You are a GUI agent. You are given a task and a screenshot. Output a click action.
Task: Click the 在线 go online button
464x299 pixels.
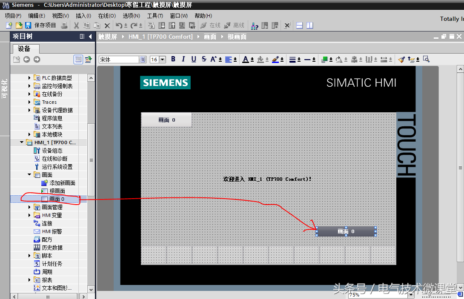click(x=210, y=26)
